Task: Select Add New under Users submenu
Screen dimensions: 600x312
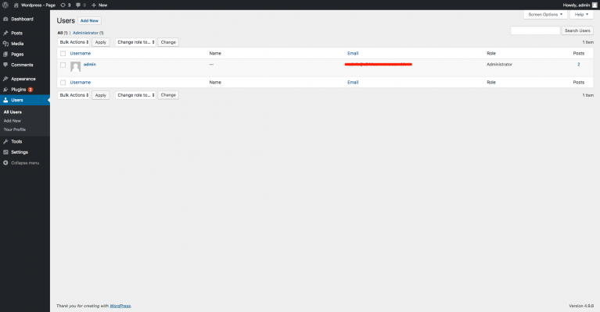Action: pos(13,121)
